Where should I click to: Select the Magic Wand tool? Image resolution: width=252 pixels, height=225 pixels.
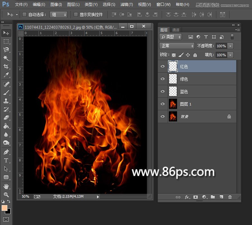[6, 58]
